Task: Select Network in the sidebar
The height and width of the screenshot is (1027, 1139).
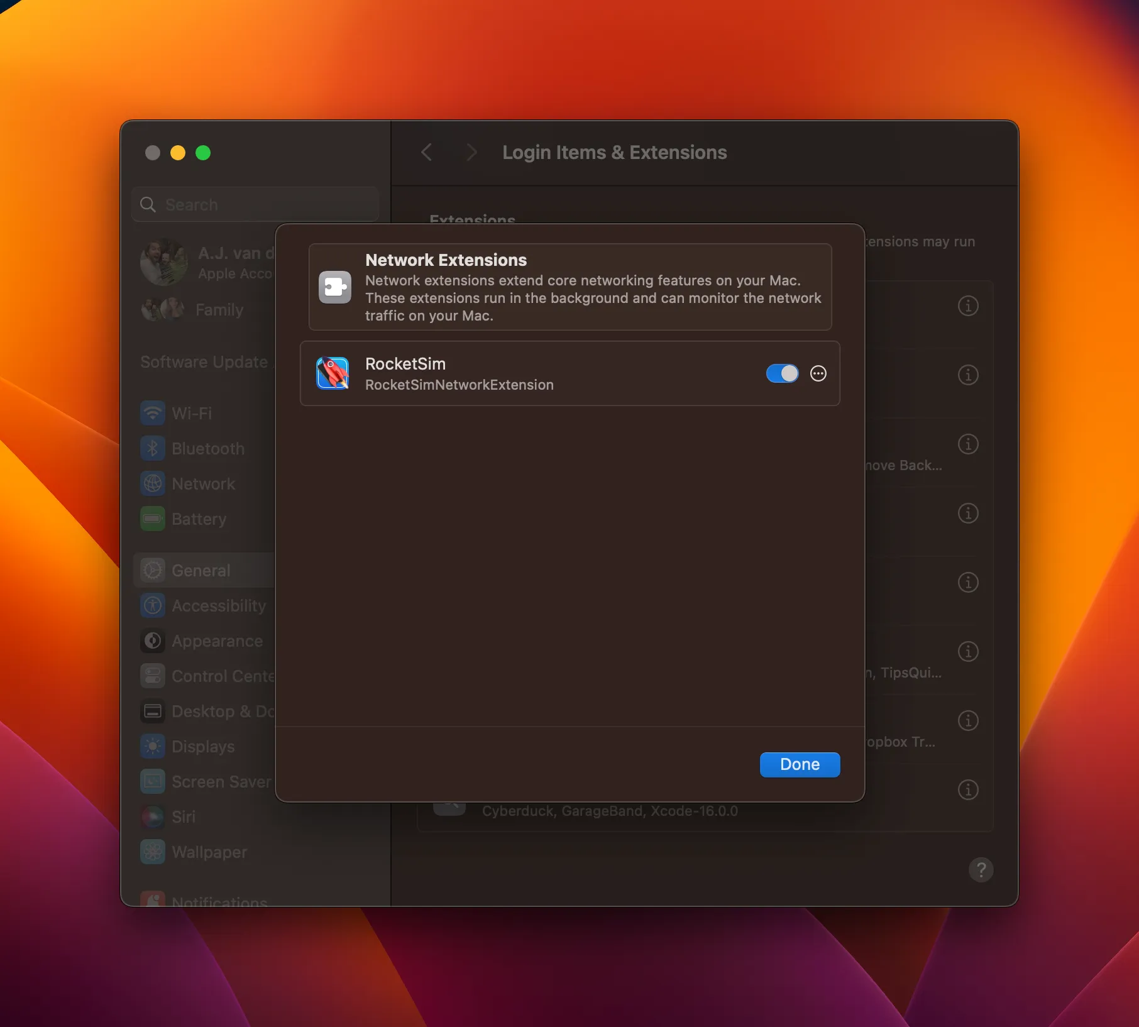Action: pos(203,484)
